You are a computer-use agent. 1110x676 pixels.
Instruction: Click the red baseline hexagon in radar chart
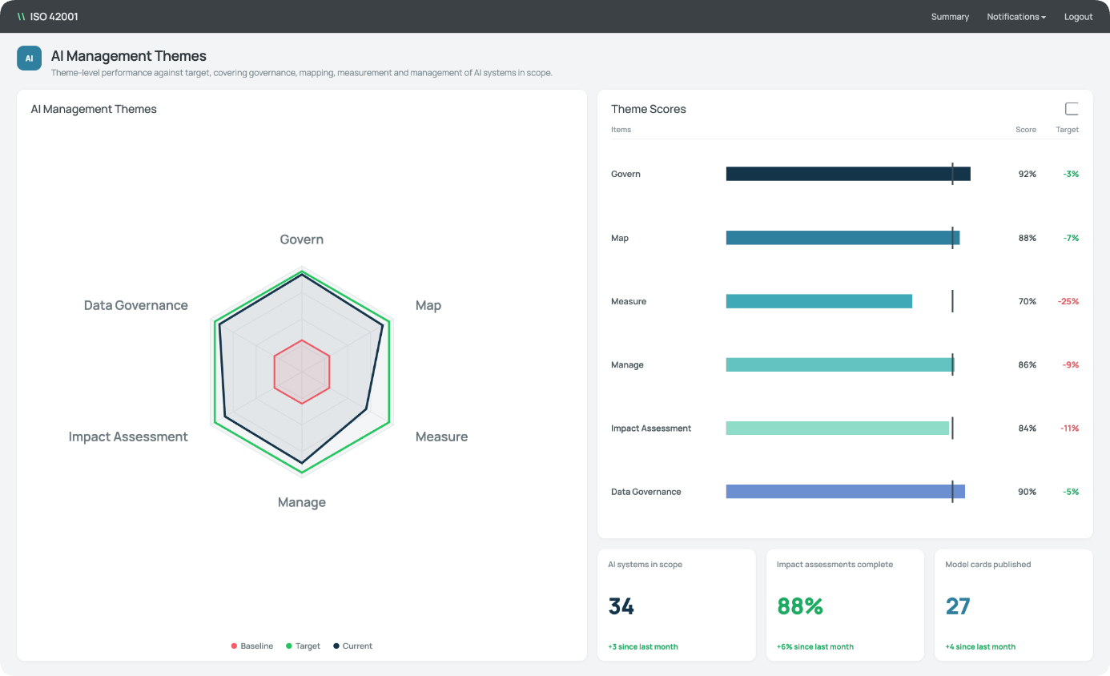tap(302, 372)
